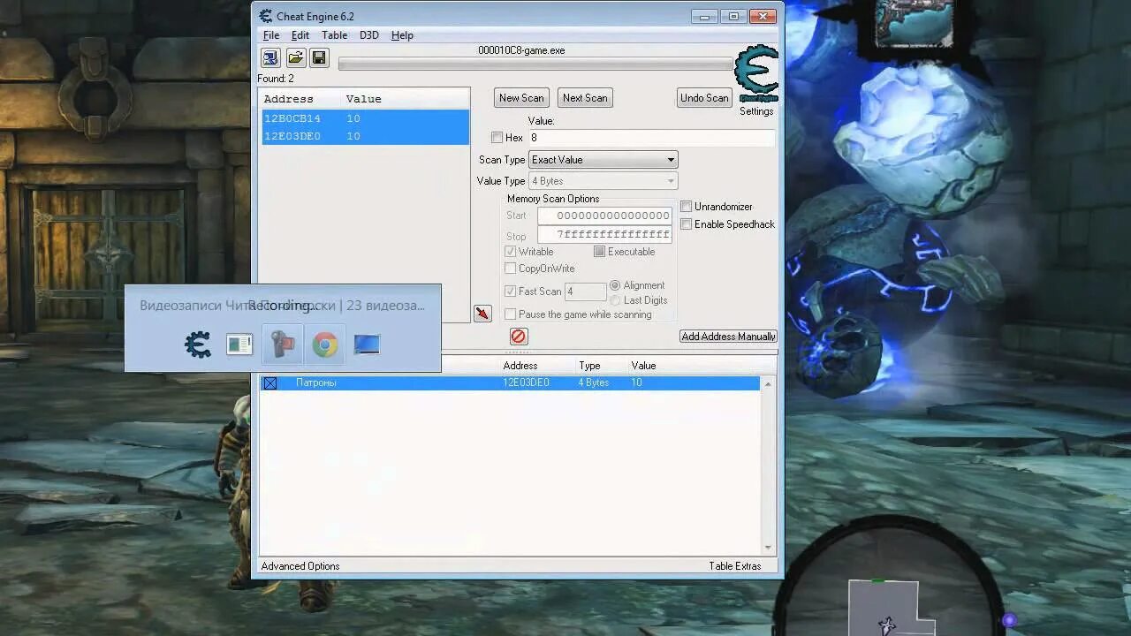Click the Next Scan button
Image resolution: width=1131 pixels, height=636 pixels.
(x=585, y=98)
